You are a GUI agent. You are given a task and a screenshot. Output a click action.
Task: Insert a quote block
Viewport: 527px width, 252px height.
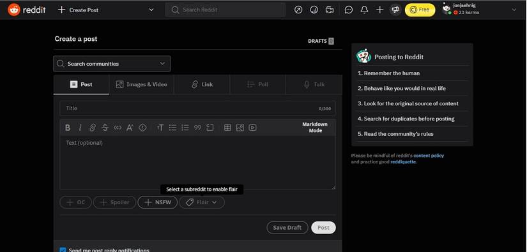tap(197, 128)
